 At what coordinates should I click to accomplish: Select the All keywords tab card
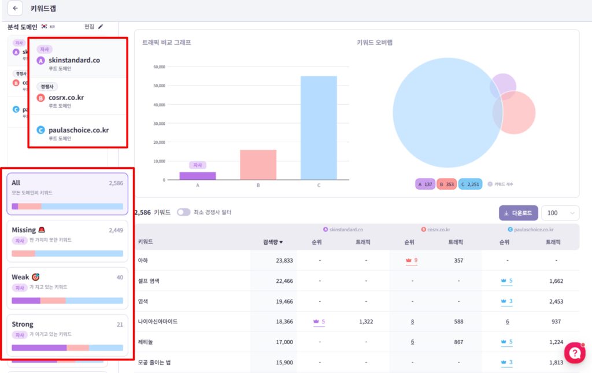(x=68, y=194)
